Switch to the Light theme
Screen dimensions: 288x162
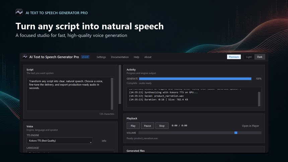(249, 57)
